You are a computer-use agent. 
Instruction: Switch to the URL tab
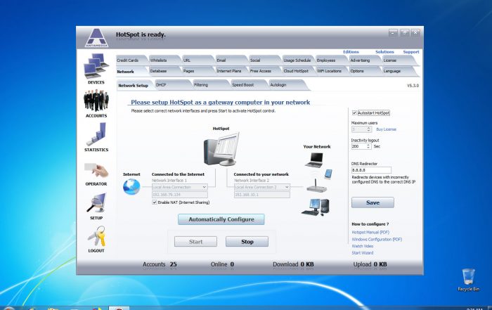click(197, 60)
